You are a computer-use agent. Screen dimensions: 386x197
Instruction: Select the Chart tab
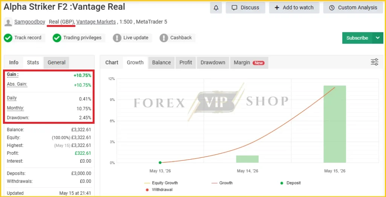point(112,63)
